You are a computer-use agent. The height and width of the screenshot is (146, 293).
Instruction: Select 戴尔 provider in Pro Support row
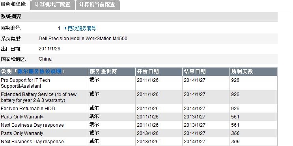click(x=94, y=80)
